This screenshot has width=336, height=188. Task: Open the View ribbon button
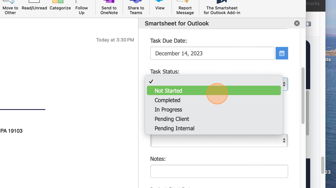point(160,6)
